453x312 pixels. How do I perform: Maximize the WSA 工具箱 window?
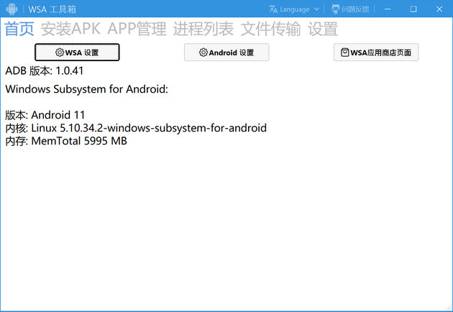coord(413,9)
